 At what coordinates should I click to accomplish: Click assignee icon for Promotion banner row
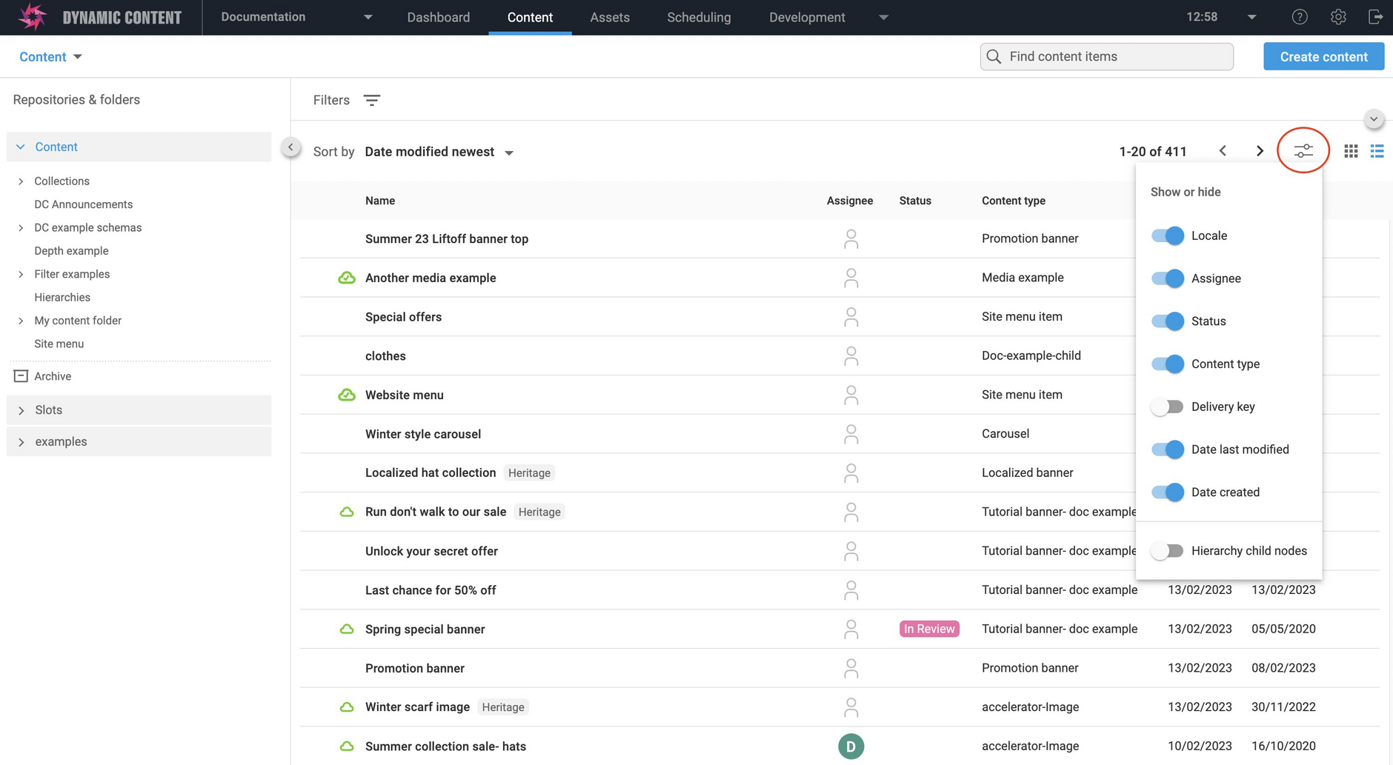tap(851, 668)
